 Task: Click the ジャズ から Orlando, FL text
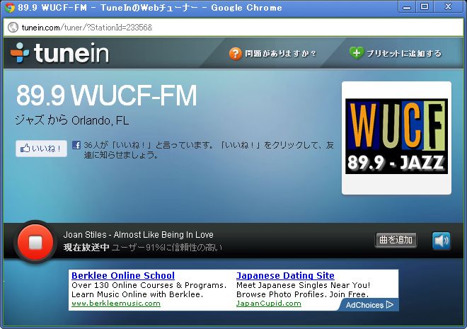(72, 120)
